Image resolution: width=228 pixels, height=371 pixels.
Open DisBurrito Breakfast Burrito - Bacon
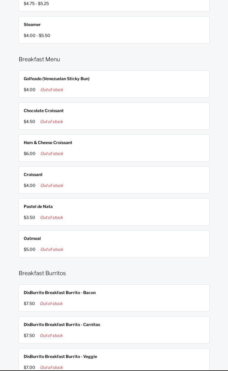click(60, 293)
